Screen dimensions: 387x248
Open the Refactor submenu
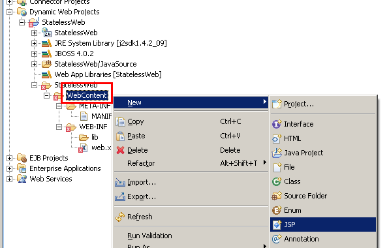point(191,163)
